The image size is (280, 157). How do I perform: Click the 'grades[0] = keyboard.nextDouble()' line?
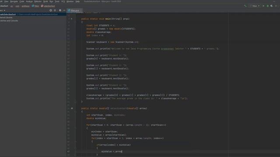pos(108,58)
